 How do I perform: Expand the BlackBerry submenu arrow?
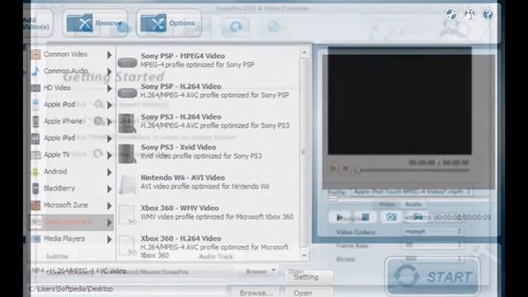click(109, 189)
